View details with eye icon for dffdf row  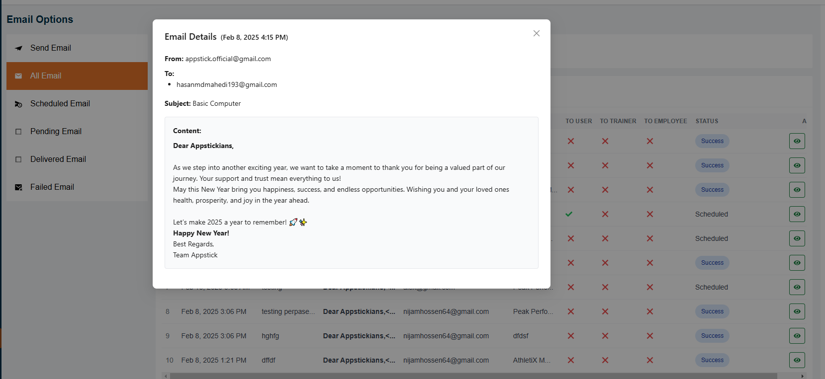point(797,360)
